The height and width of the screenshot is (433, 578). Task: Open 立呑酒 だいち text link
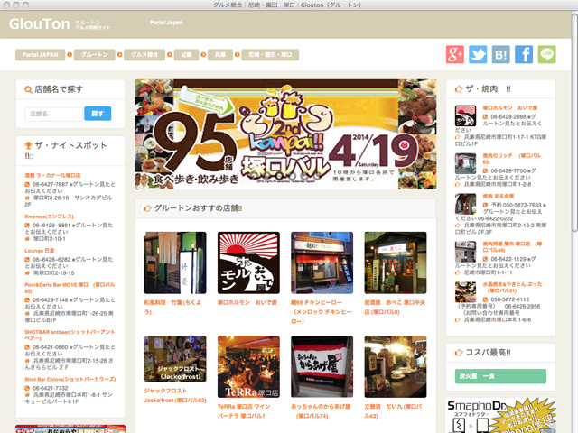coord(394,411)
